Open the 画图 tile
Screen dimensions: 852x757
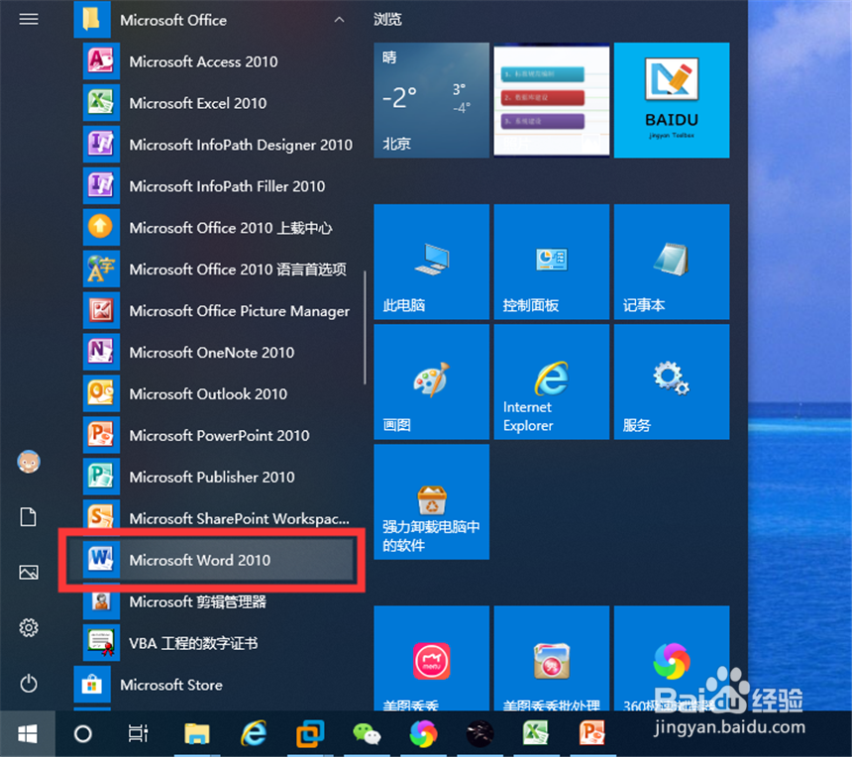click(431, 382)
